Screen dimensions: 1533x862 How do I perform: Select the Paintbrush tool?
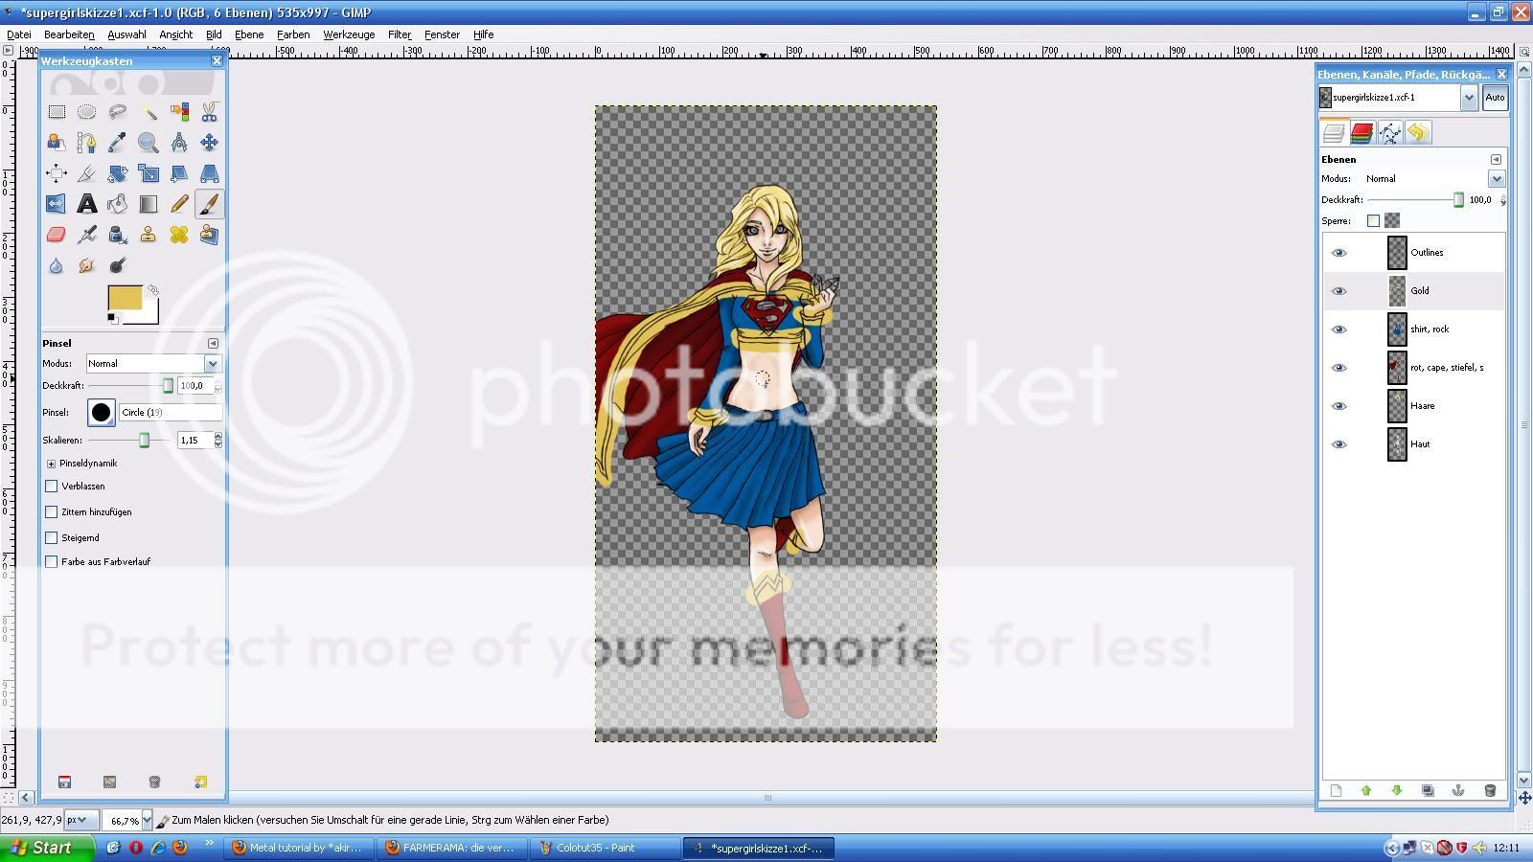point(209,204)
